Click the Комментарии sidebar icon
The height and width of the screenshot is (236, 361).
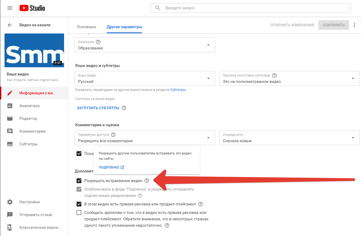pyautogui.click(x=10, y=131)
